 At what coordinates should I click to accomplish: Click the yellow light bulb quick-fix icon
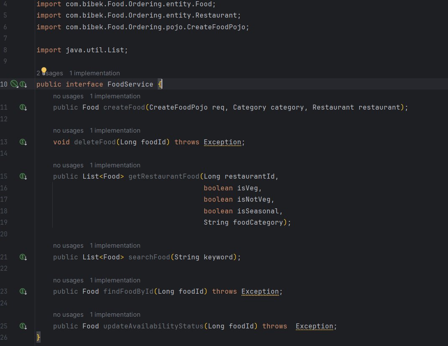click(44, 71)
